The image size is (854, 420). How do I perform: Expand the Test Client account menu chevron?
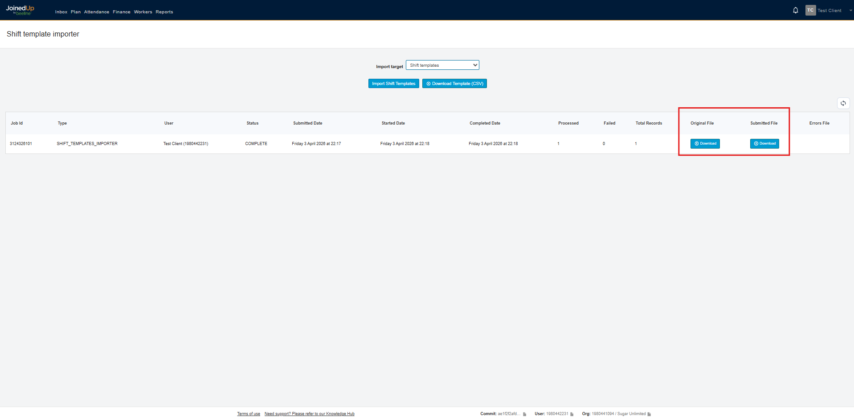[850, 11]
